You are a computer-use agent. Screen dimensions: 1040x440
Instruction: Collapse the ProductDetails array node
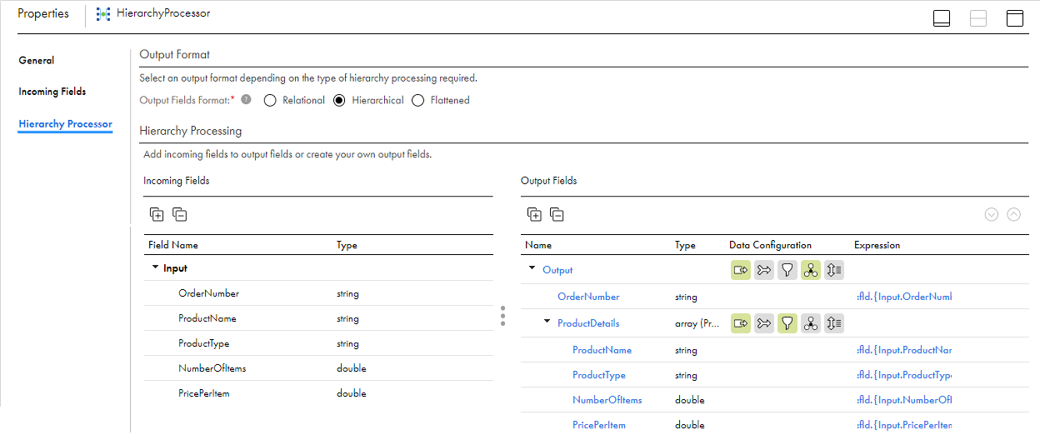[547, 322]
